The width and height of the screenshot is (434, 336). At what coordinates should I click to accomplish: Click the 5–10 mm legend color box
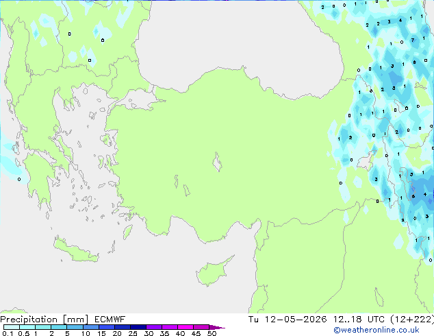75,327
